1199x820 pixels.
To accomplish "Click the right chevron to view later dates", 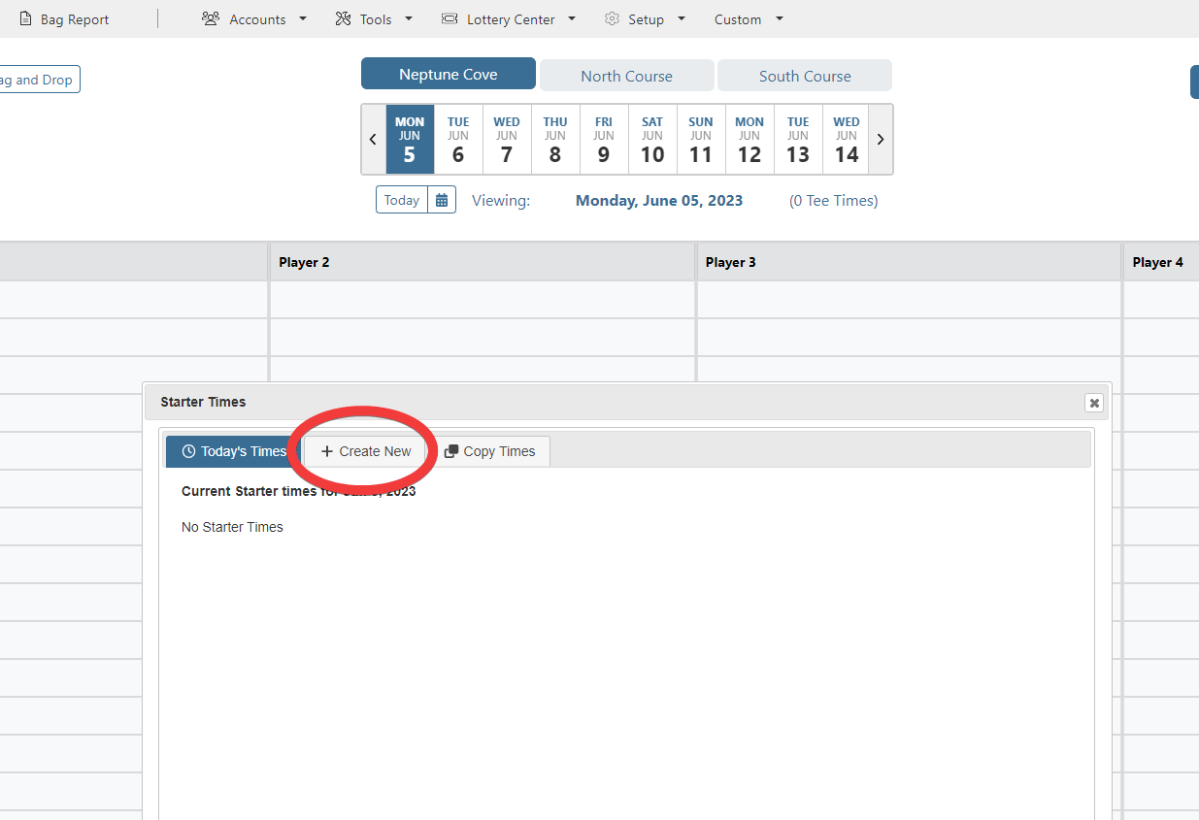I will pos(880,139).
